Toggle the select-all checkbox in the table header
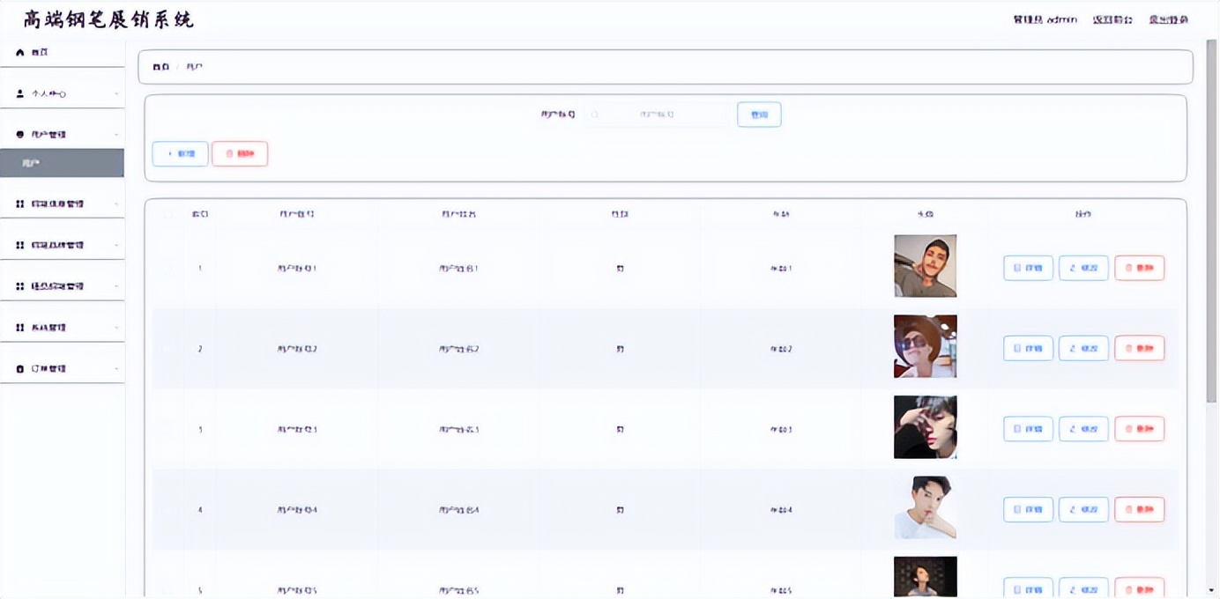Screen dimensions: 1220x599 (168, 214)
